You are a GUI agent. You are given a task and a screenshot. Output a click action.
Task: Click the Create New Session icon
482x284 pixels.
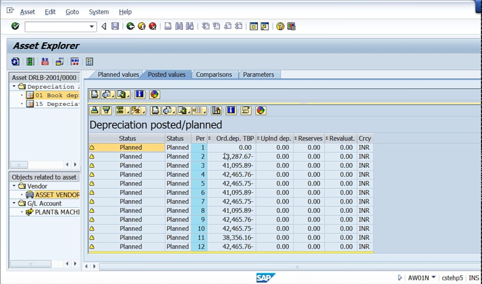pos(254,26)
